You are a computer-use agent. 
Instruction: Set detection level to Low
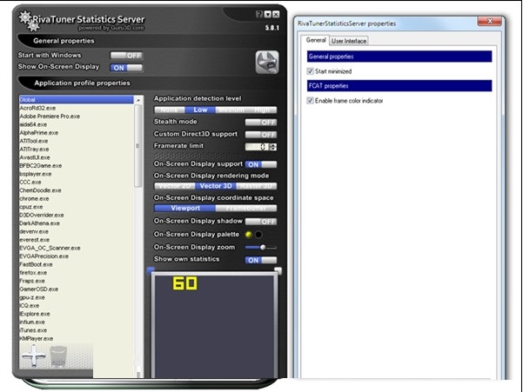pyautogui.click(x=199, y=110)
